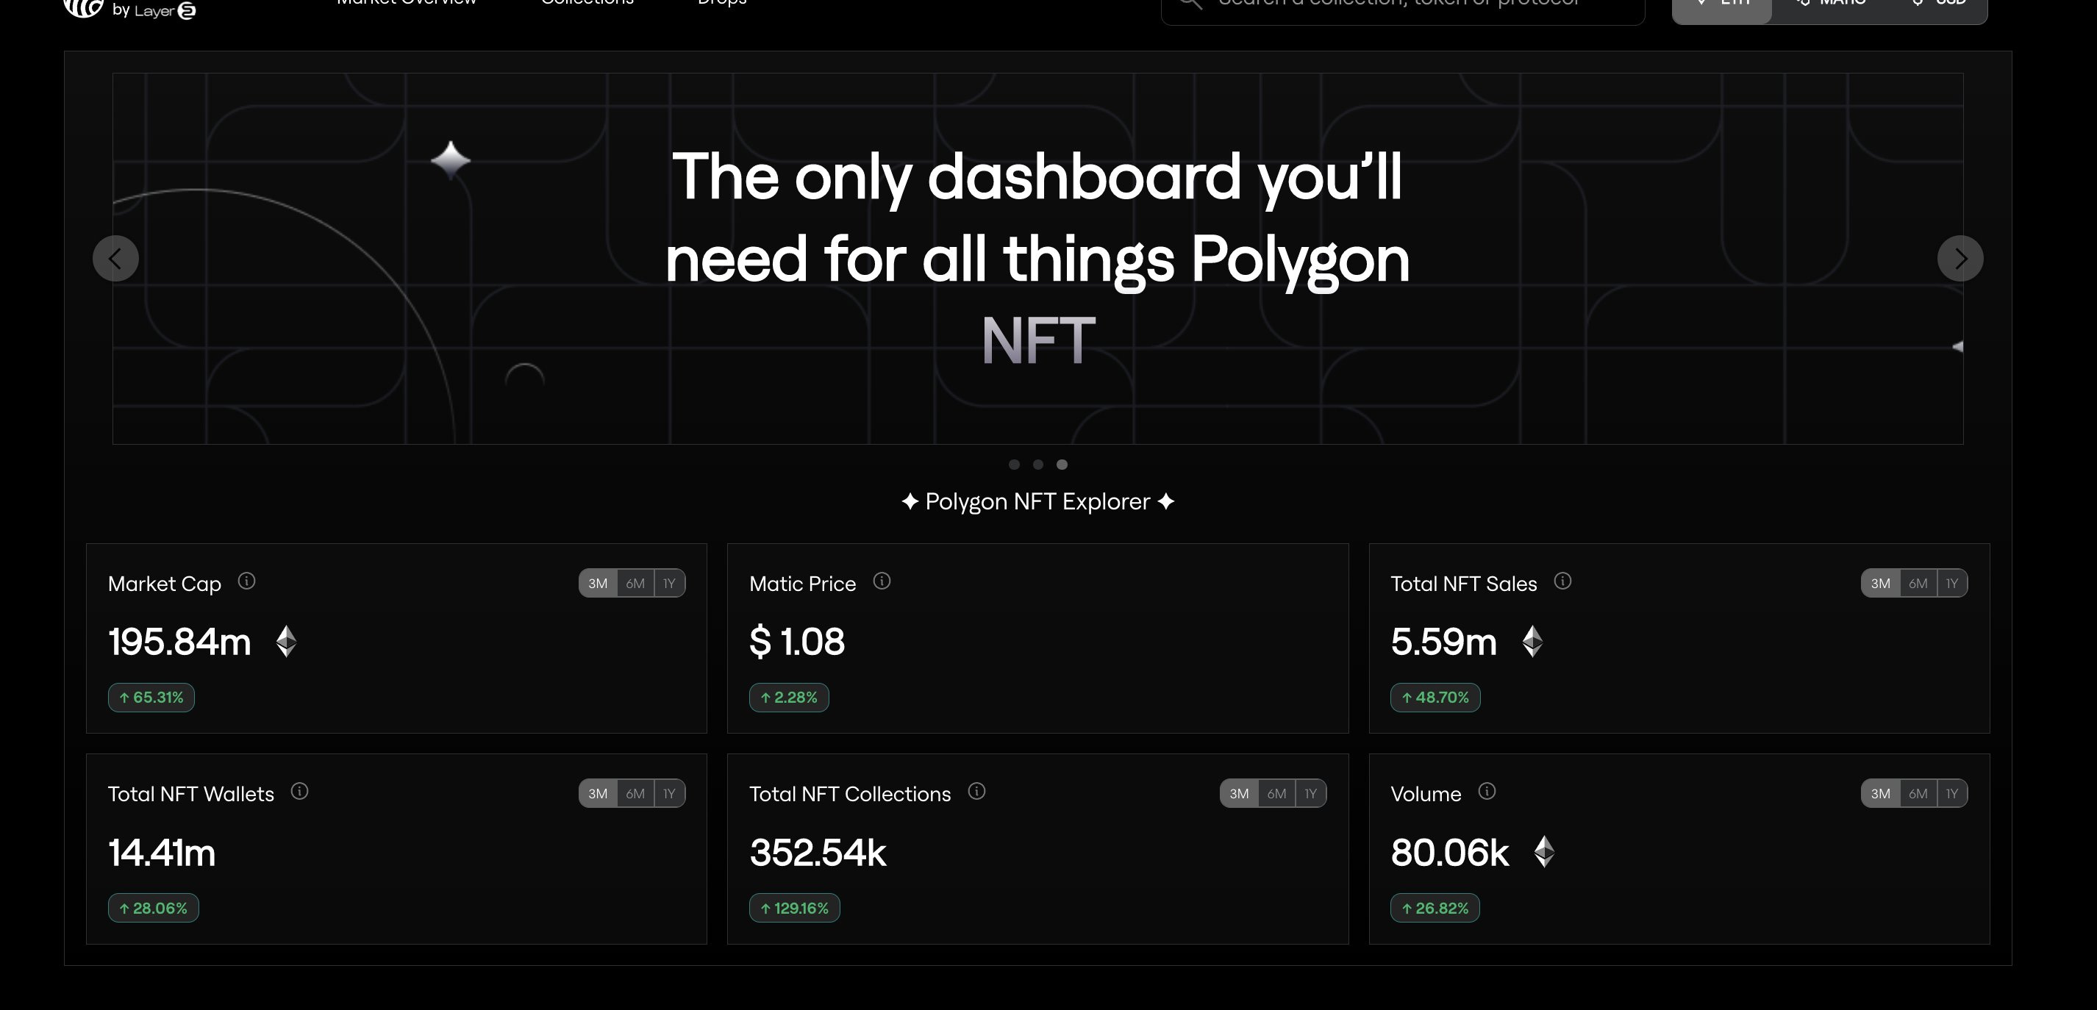This screenshot has width=2097, height=1010.
Task: Click the 14.41m wallets value
Action: (x=161, y=852)
